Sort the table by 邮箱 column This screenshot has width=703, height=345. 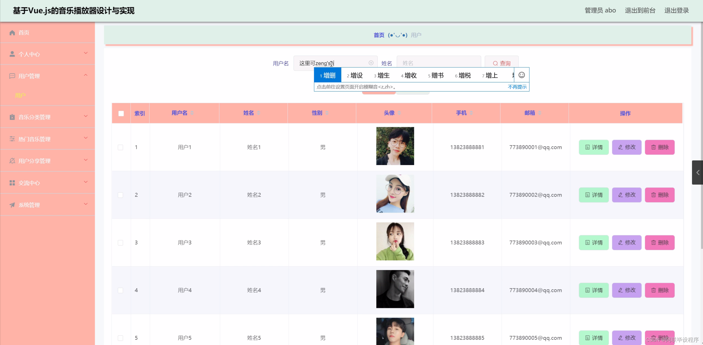tap(539, 113)
